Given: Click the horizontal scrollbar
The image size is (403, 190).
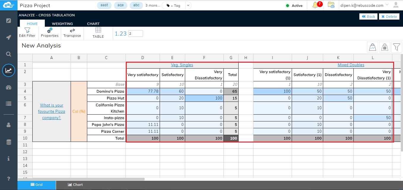Looking at the screenshot, I should [81, 179].
